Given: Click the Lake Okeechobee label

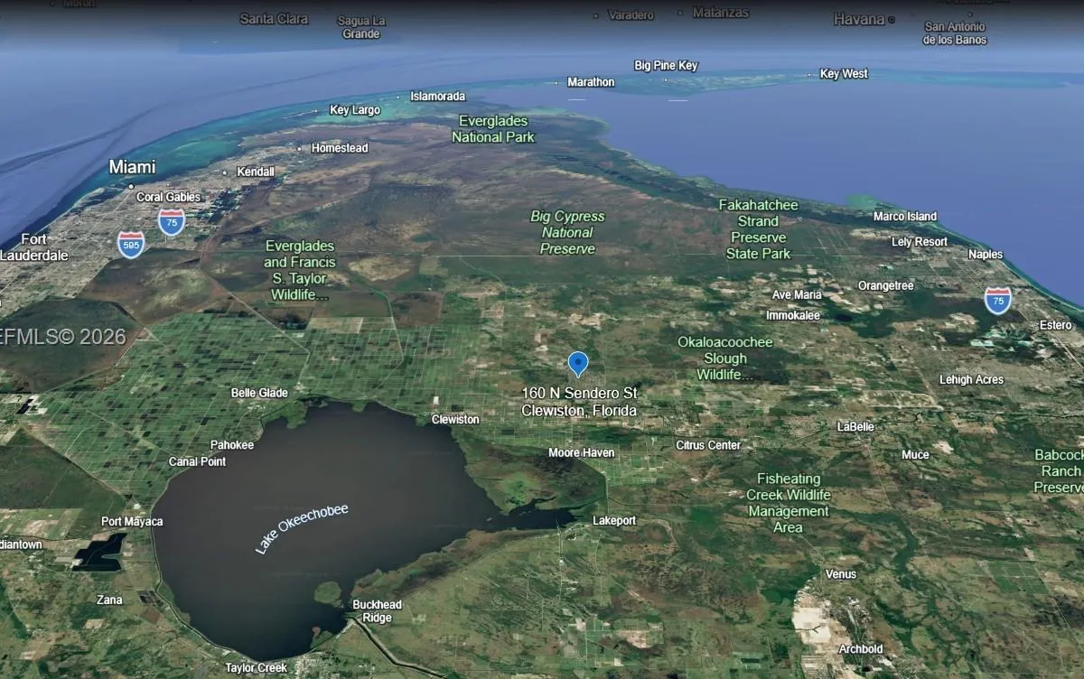Looking at the screenshot, I should point(302,528).
